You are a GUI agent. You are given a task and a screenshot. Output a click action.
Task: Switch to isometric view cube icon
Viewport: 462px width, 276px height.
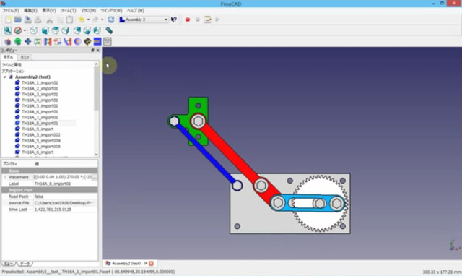(34, 30)
